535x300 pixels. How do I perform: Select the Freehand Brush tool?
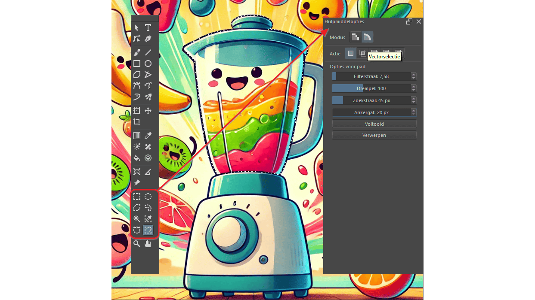pyautogui.click(x=137, y=52)
